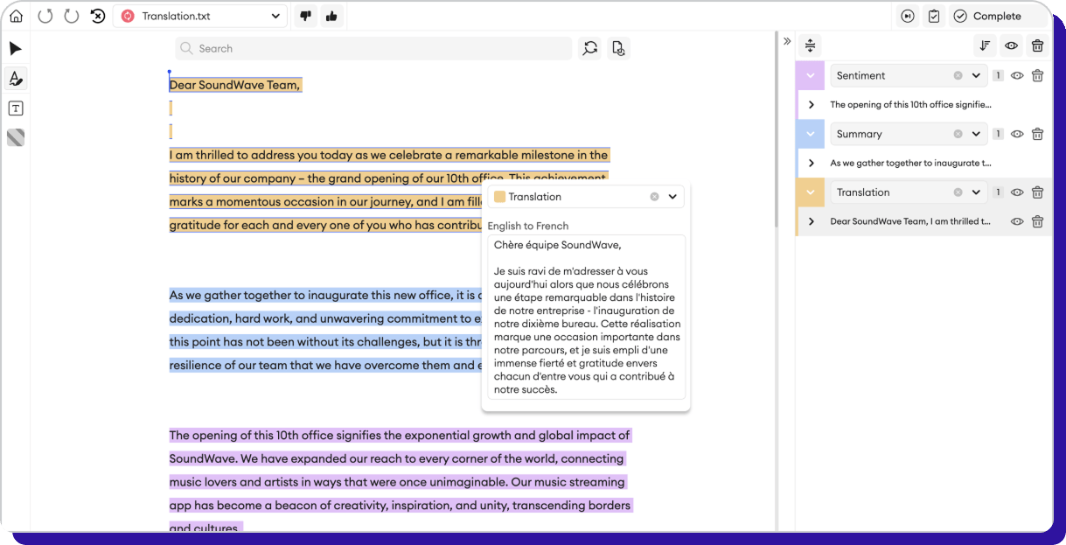Hide the Summary annotations
The height and width of the screenshot is (545, 1066).
pyautogui.click(x=1017, y=134)
